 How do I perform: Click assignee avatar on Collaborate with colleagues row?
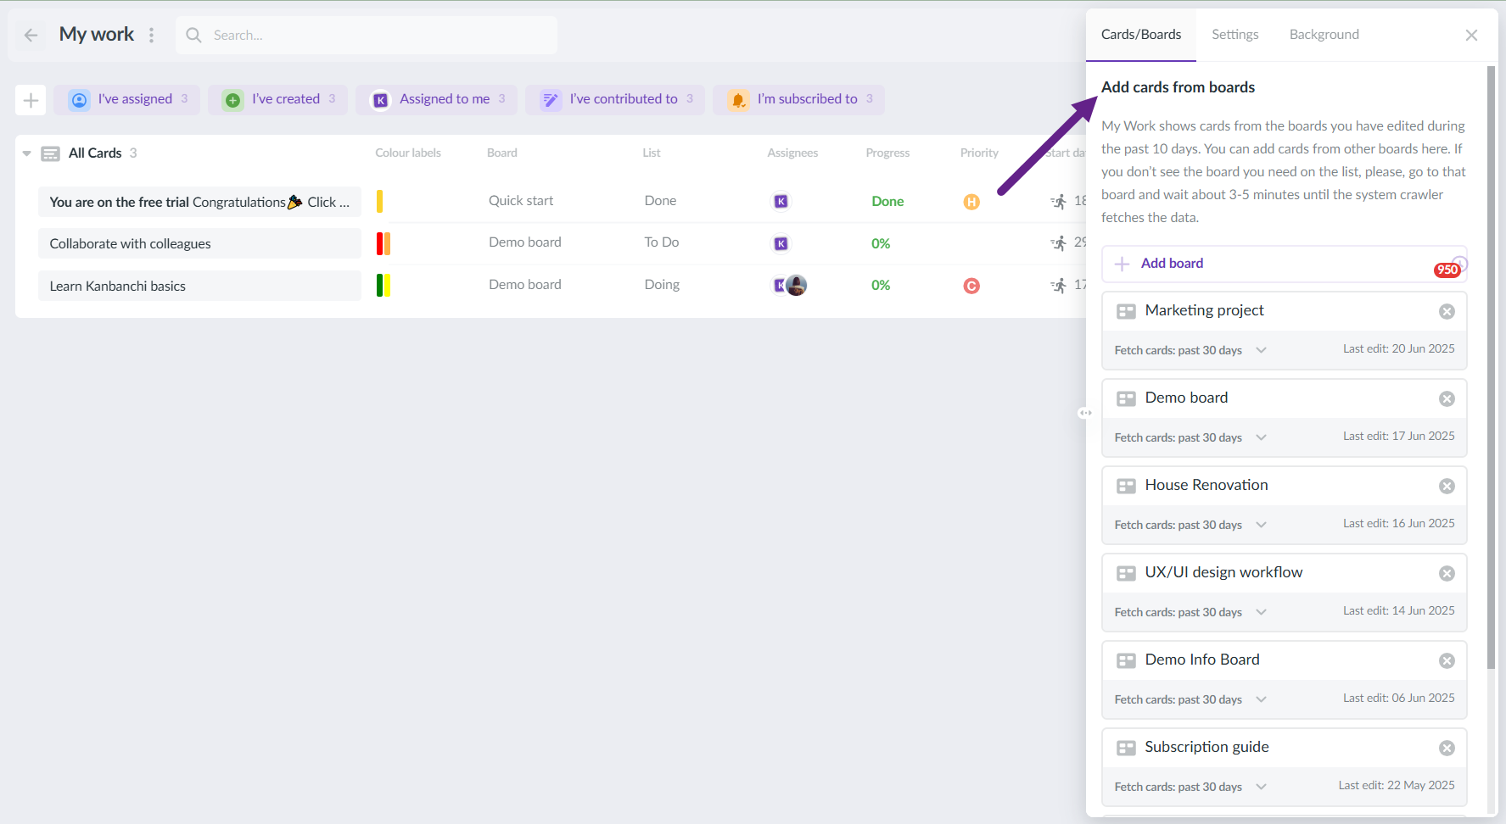click(x=781, y=243)
